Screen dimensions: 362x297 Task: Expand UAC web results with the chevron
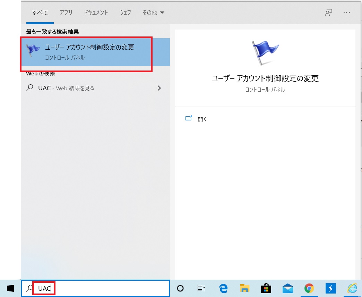click(159, 88)
